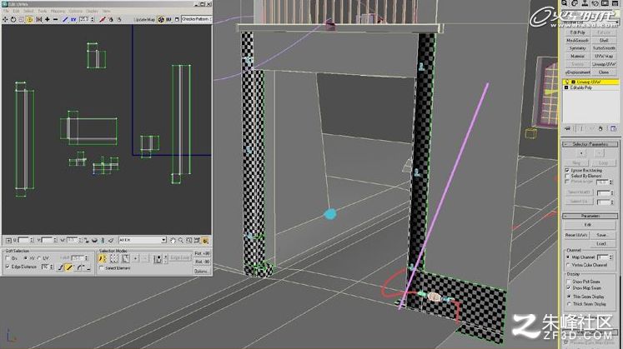
Task: Enable the Show Pelt Seam checkbox
Action: click(569, 282)
